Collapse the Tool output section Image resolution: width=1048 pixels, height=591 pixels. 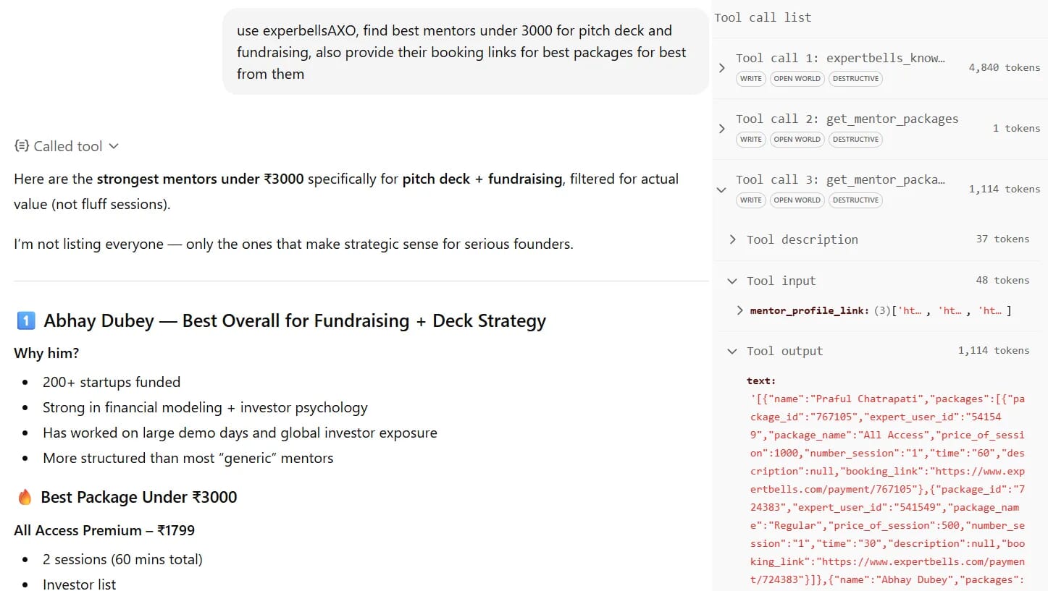coord(732,351)
